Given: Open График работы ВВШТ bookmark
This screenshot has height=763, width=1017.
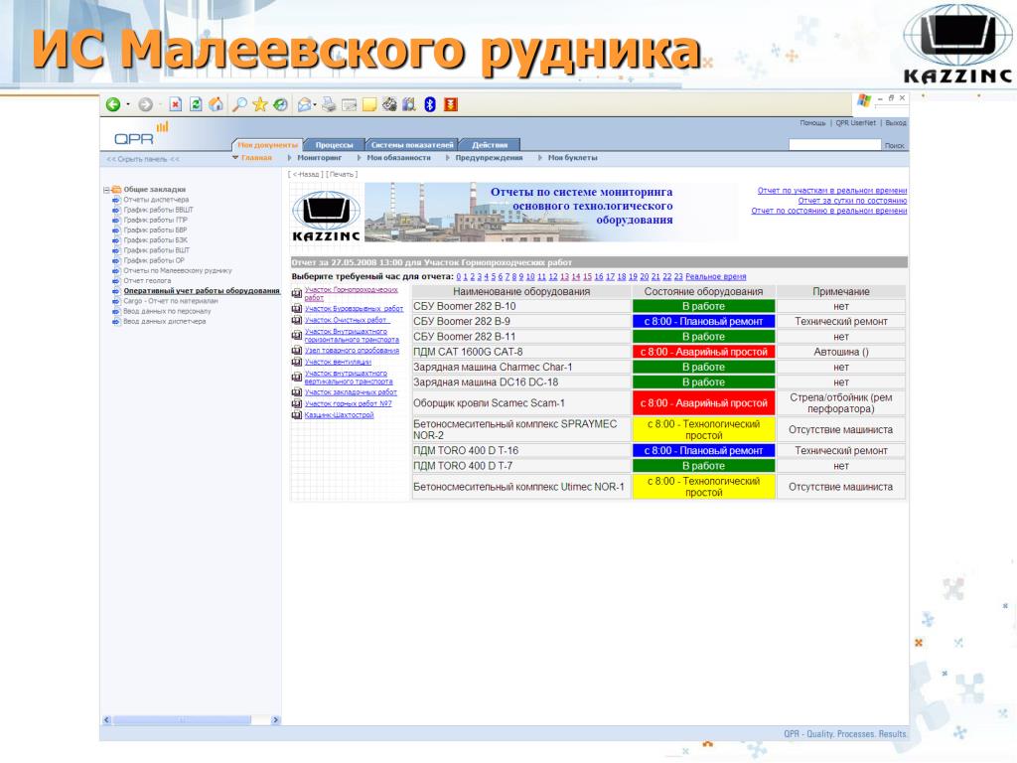Looking at the screenshot, I should click(x=158, y=210).
